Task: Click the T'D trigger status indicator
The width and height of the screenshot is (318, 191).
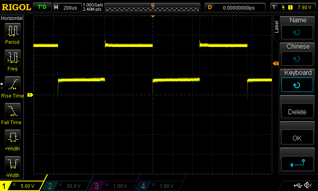Action: pos(42,7)
